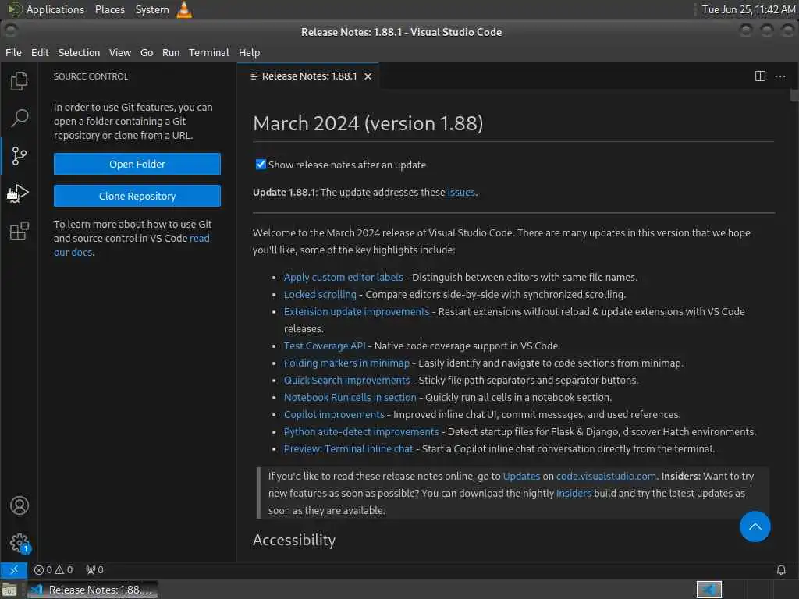Select the Source Control activity bar icon

coord(19,155)
